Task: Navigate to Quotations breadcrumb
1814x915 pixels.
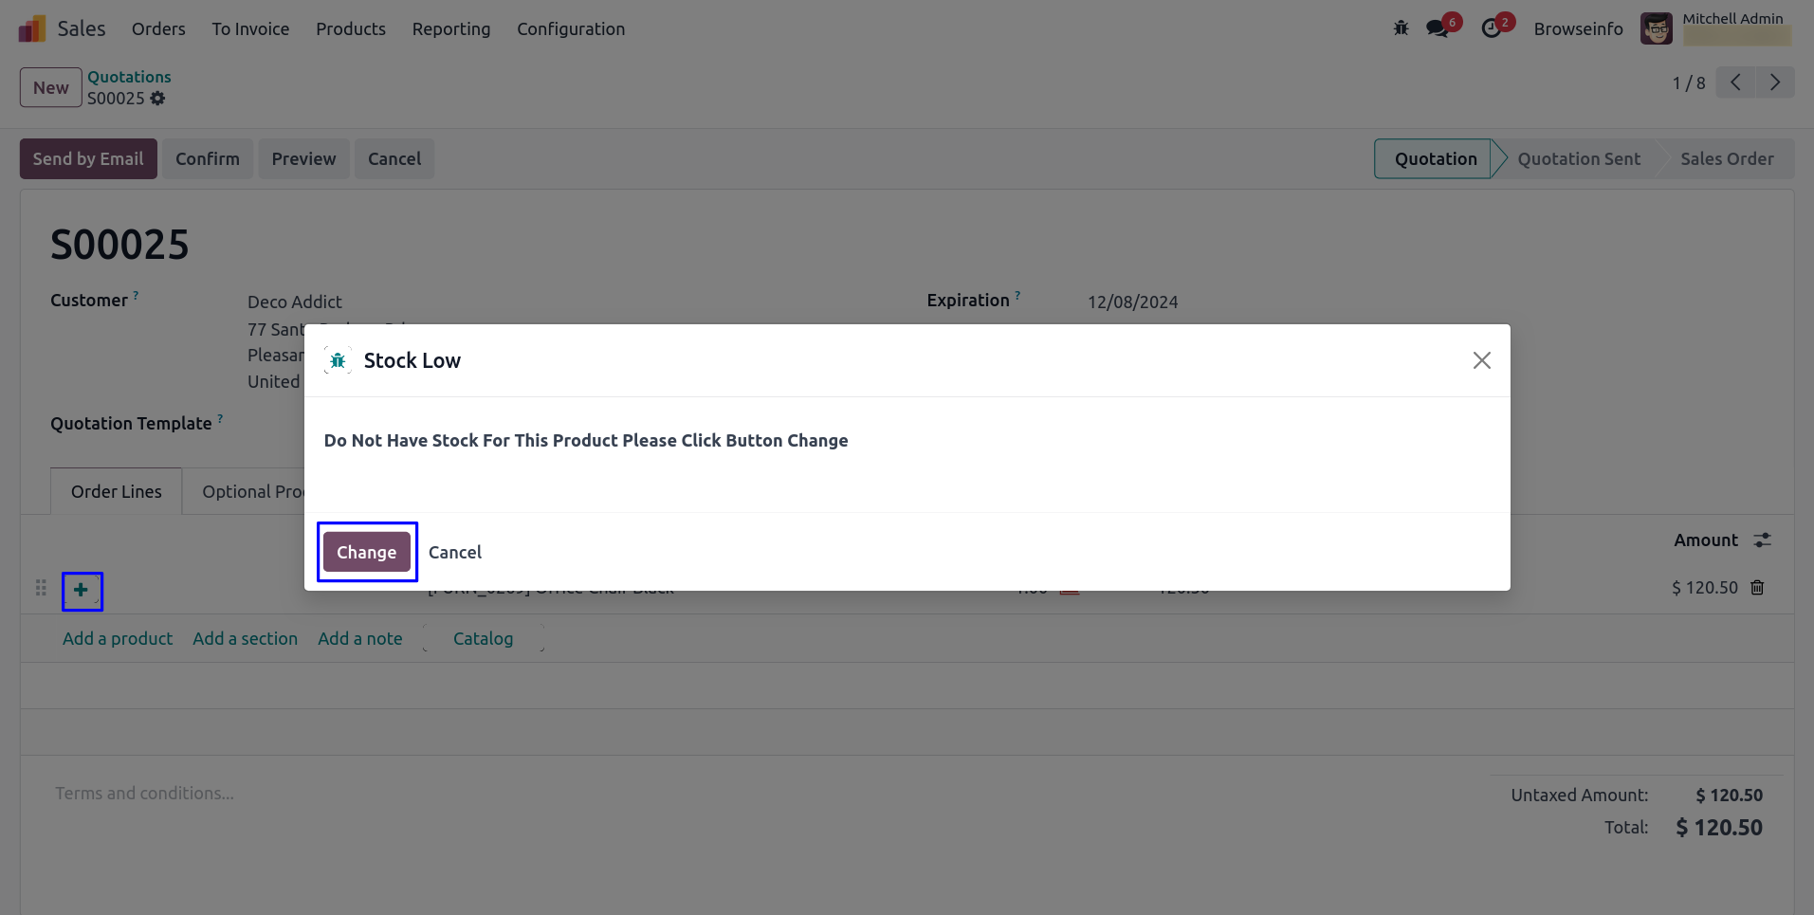Action: click(130, 77)
